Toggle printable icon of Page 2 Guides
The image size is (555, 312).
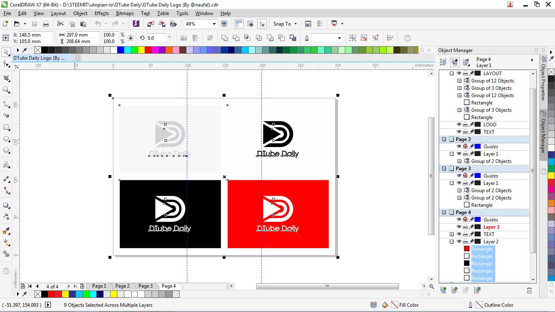[x=466, y=147]
